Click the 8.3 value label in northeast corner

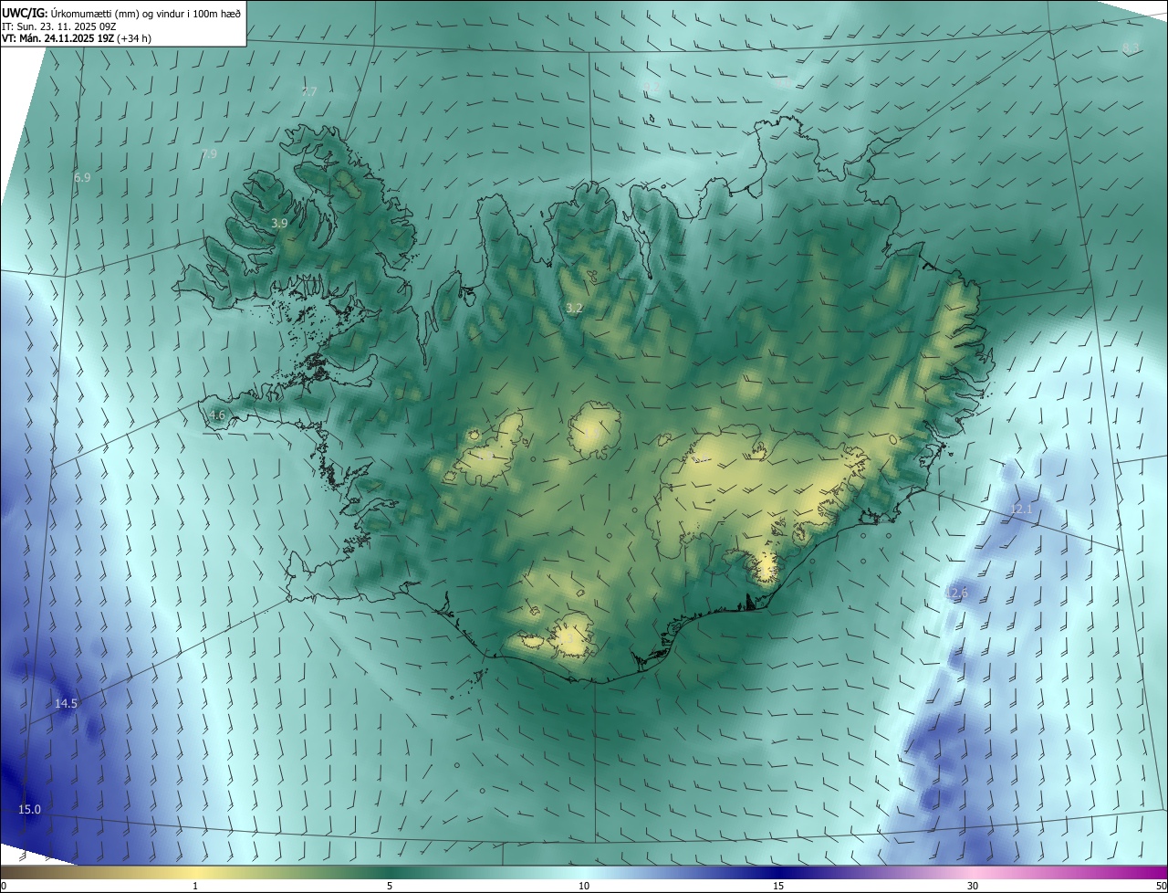[x=1131, y=47]
